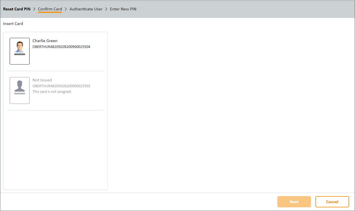The image size is (355, 211).
Task: Go to the Confirm Card step
Action: pos(50,9)
